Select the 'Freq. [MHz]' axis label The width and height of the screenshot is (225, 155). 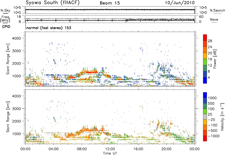click(x=5, y=19)
